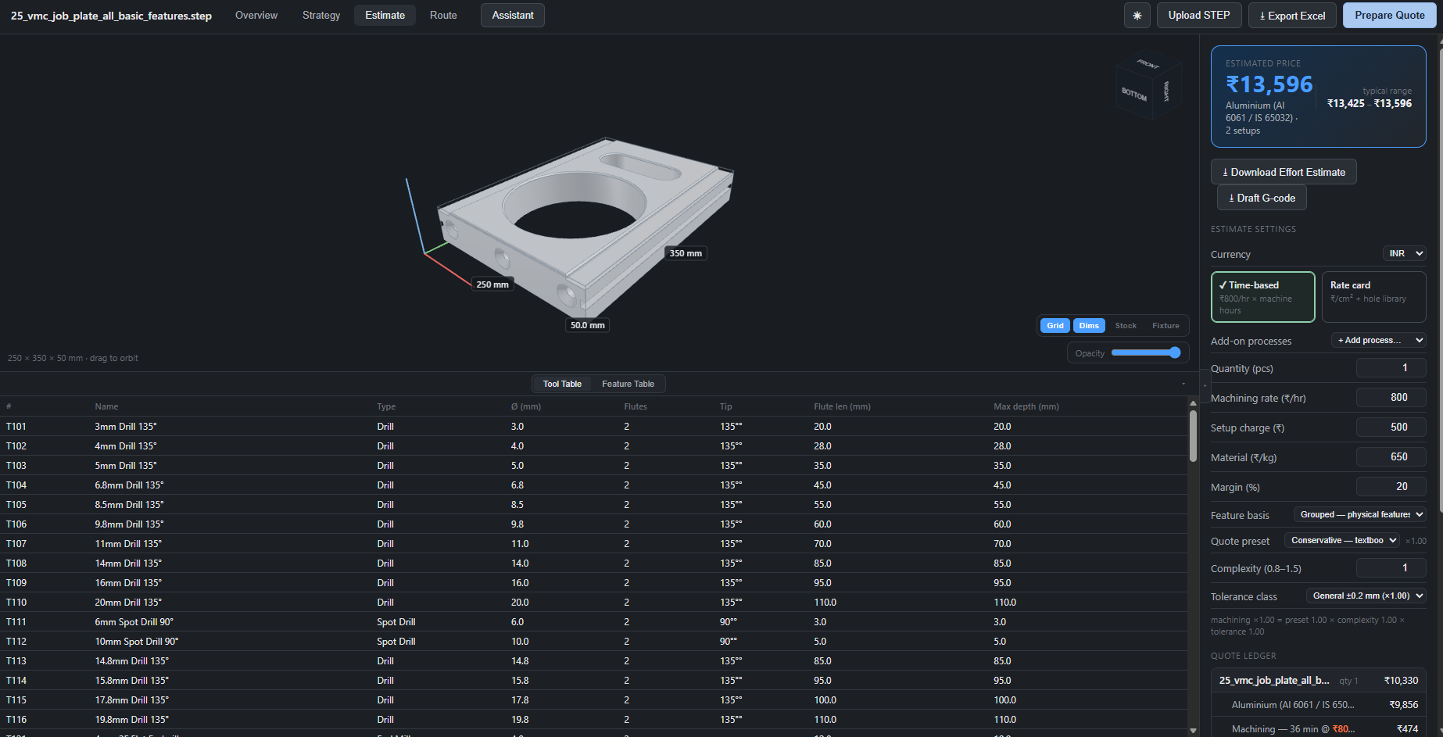Select Time-based pricing mode
The image size is (1443, 737).
pos(1262,297)
